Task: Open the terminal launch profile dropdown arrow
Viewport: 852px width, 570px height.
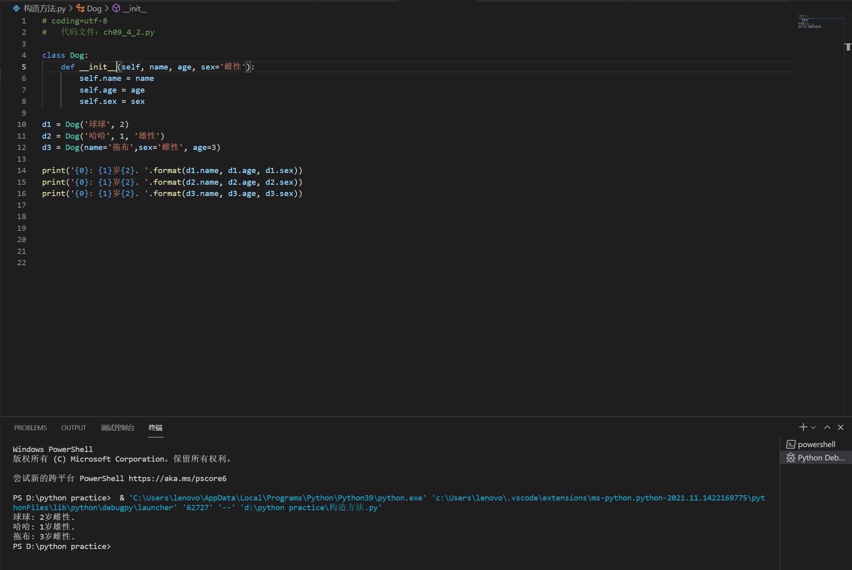Action: [814, 428]
